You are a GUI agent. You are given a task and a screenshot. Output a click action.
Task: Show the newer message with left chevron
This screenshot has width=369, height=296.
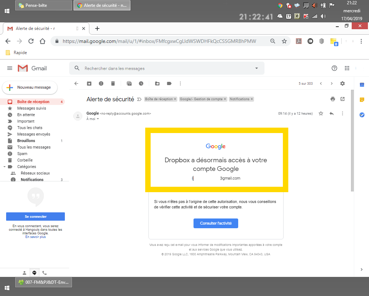(x=321, y=84)
